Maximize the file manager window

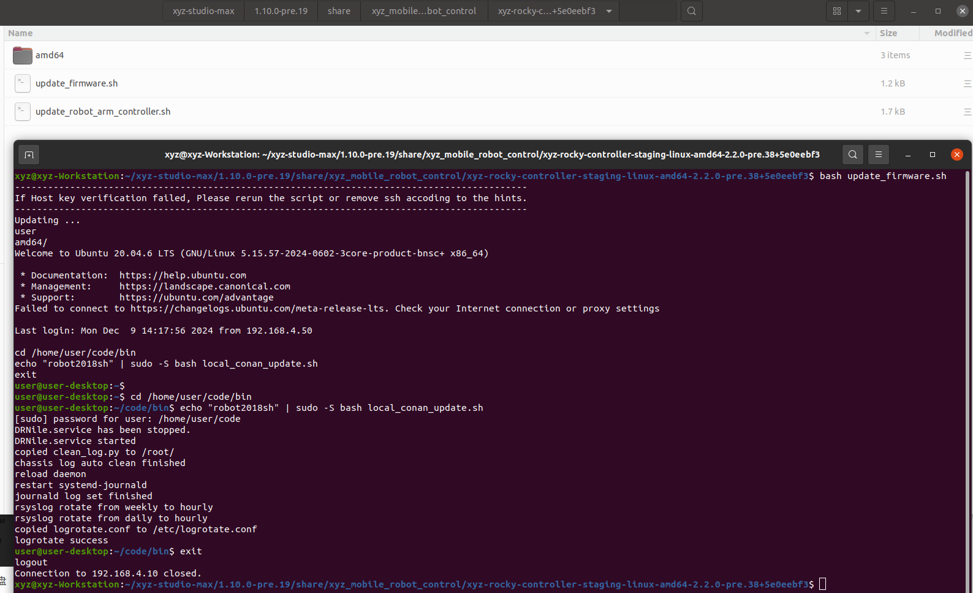click(x=937, y=11)
